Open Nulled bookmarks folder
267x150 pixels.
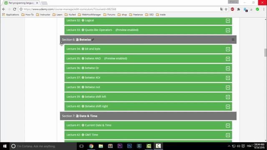(x=70, y=15)
